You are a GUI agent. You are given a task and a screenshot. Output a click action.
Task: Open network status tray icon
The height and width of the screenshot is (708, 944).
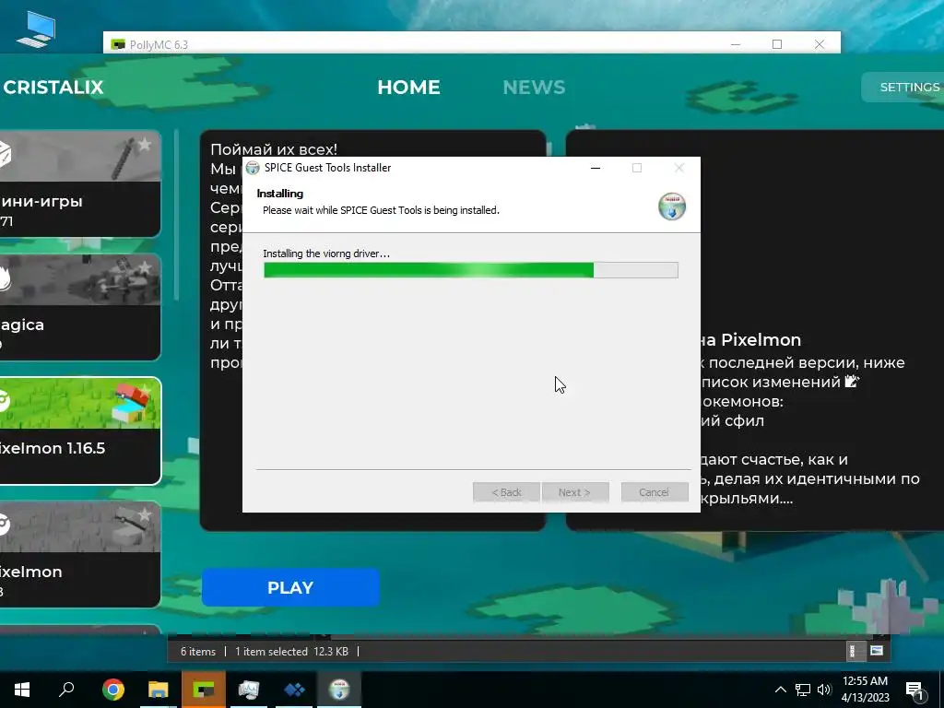pyautogui.click(x=803, y=690)
